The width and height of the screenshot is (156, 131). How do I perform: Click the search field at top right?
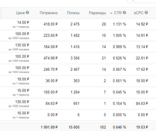142,1
